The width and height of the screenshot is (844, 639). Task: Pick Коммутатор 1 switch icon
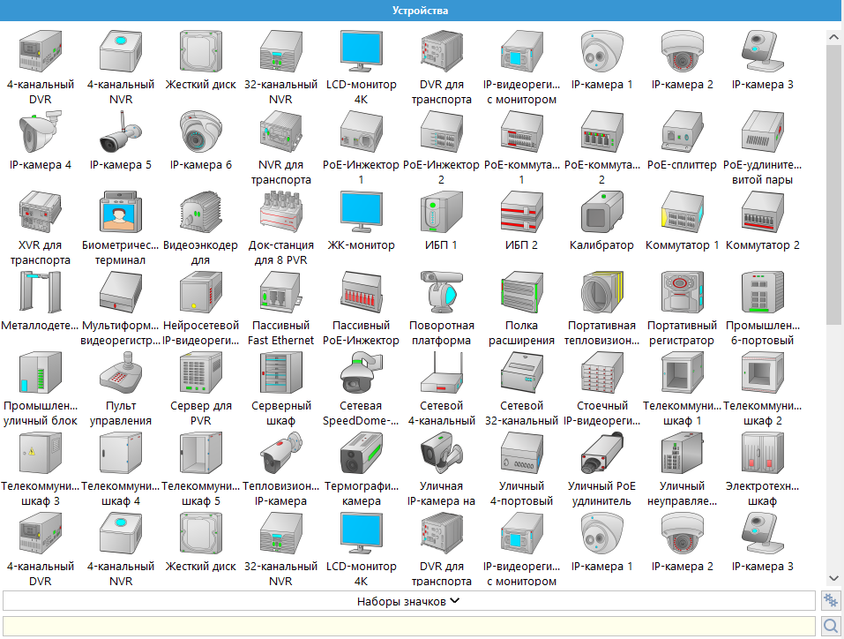682,213
